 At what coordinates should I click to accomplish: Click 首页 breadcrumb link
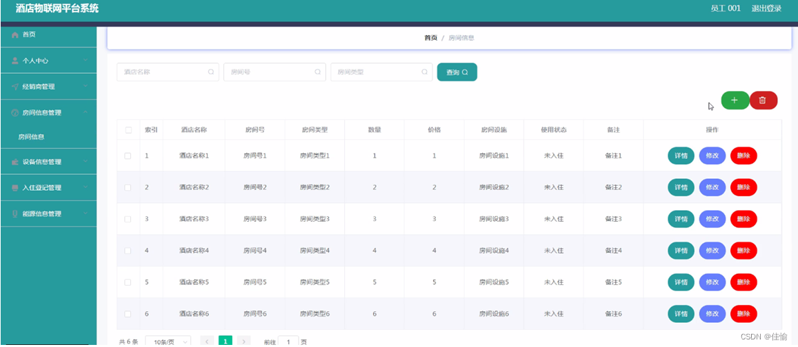[430, 38]
